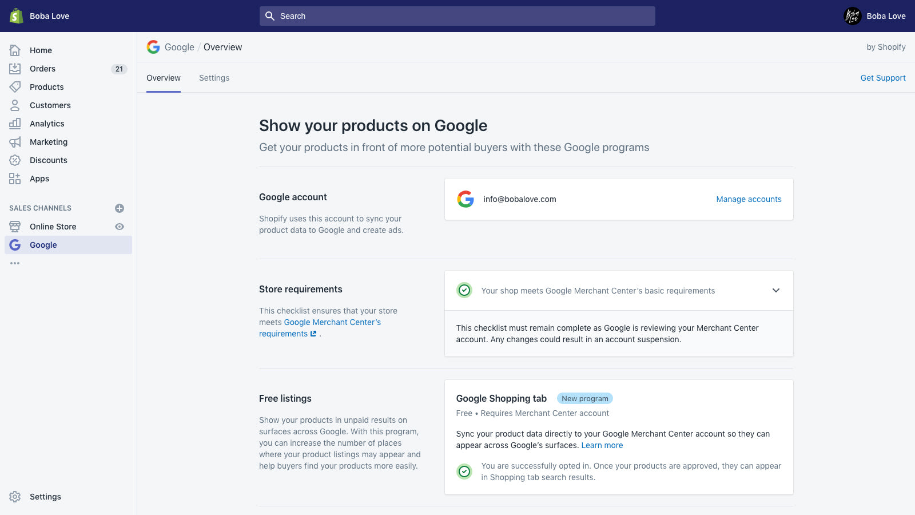Open Analytics via the bar chart icon

pyautogui.click(x=15, y=124)
